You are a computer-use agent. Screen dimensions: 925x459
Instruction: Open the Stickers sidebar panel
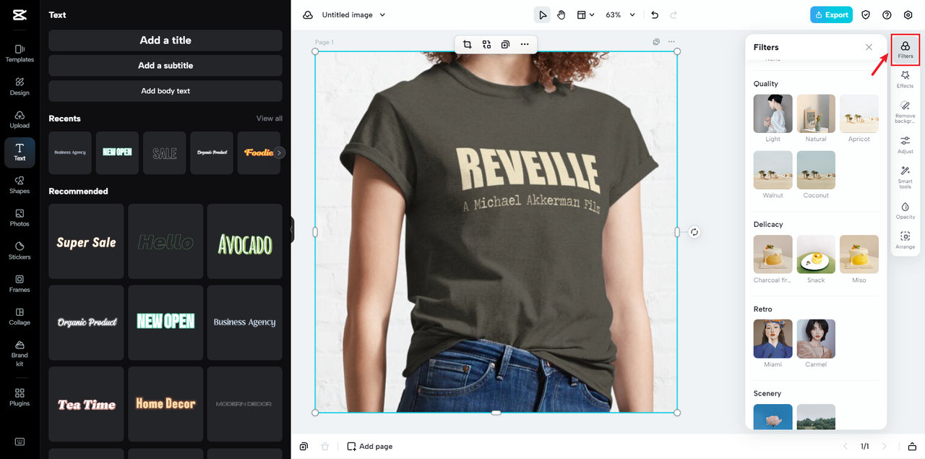click(x=20, y=251)
